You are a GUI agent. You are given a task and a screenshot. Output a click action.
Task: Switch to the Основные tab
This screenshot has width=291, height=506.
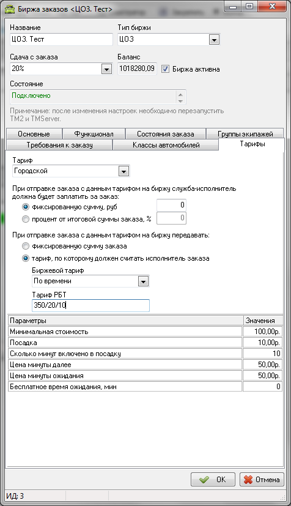(34, 133)
